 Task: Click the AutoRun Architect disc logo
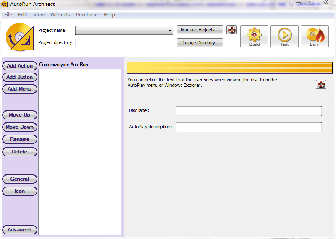tap(20, 37)
